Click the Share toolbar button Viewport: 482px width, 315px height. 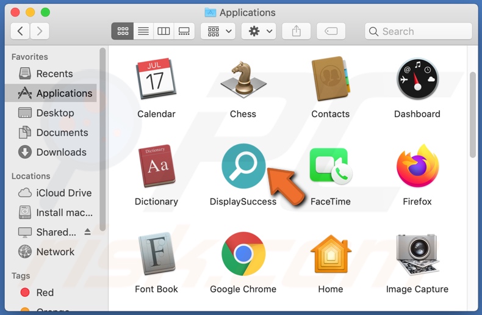point(297,31)
